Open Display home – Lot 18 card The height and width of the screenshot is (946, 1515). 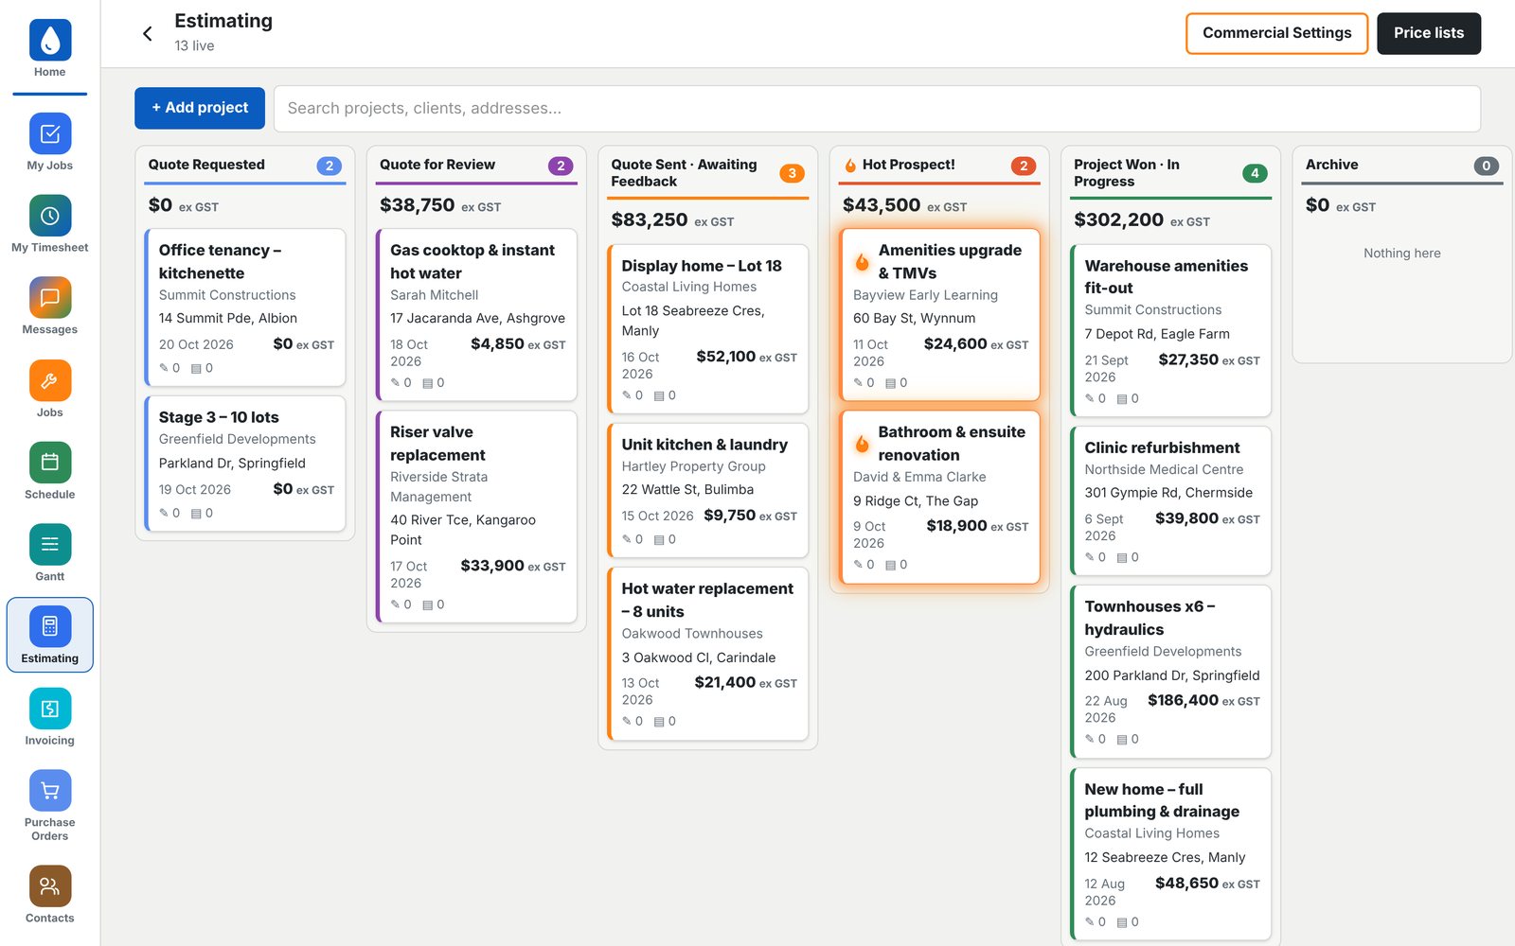(x=707, y=328)
